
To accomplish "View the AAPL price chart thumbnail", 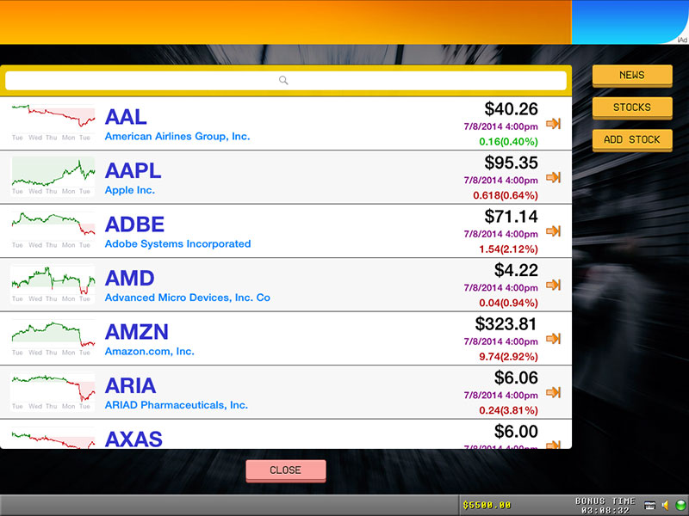I will (53, 176).
